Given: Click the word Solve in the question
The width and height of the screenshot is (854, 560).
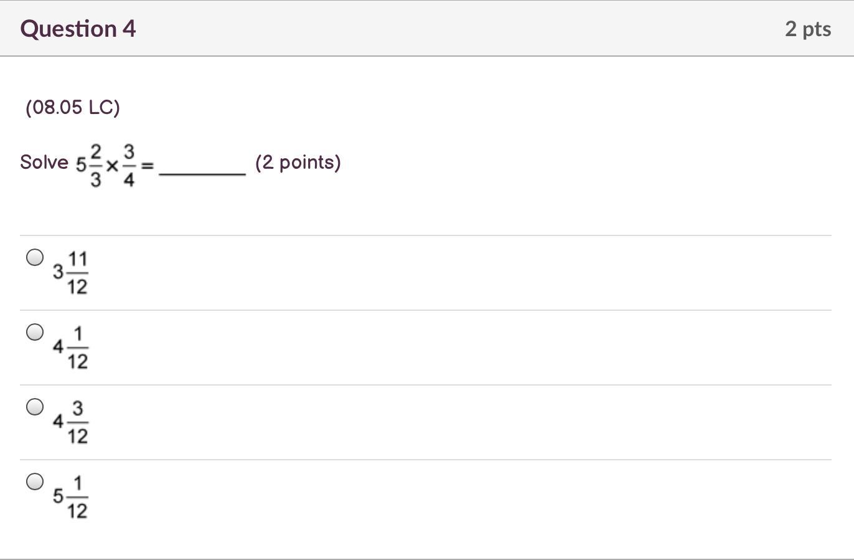Looking at the screenshot, I should coord(44,163).
